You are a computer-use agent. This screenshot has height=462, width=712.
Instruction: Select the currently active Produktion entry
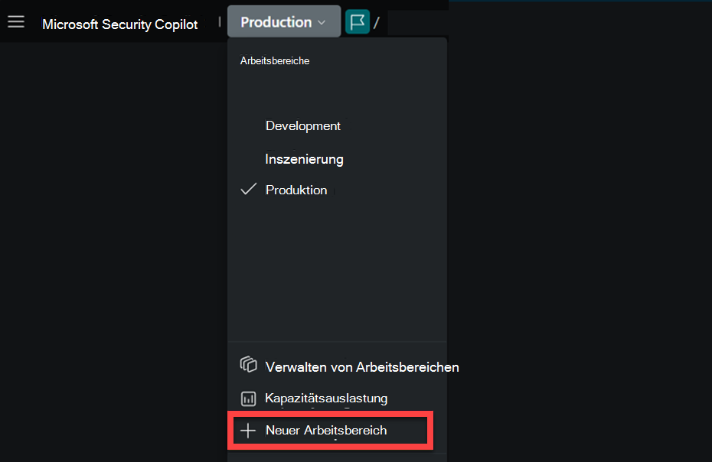(296, 189)
